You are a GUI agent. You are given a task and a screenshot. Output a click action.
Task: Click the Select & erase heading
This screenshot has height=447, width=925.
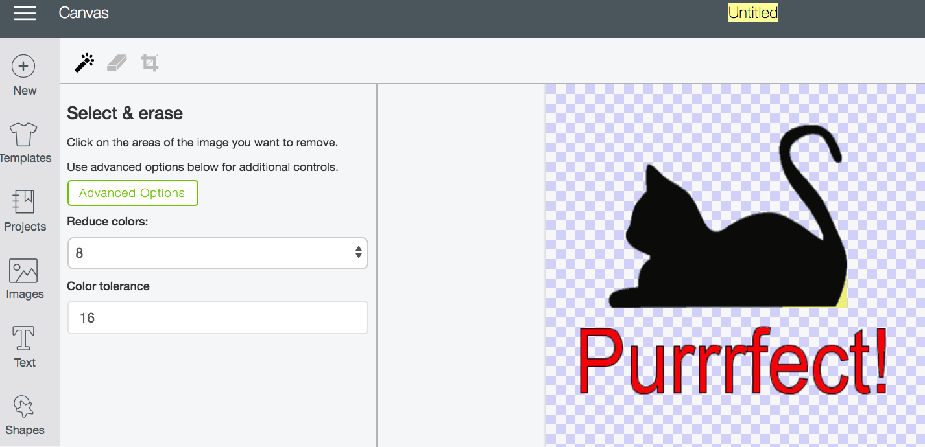[125, 113]
